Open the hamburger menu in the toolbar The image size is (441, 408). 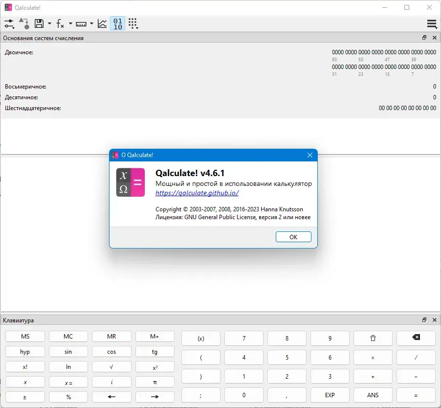click(x=432, y=24)
